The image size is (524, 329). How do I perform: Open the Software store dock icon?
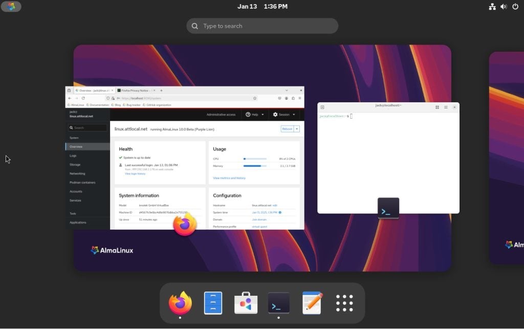pos(246,303)
